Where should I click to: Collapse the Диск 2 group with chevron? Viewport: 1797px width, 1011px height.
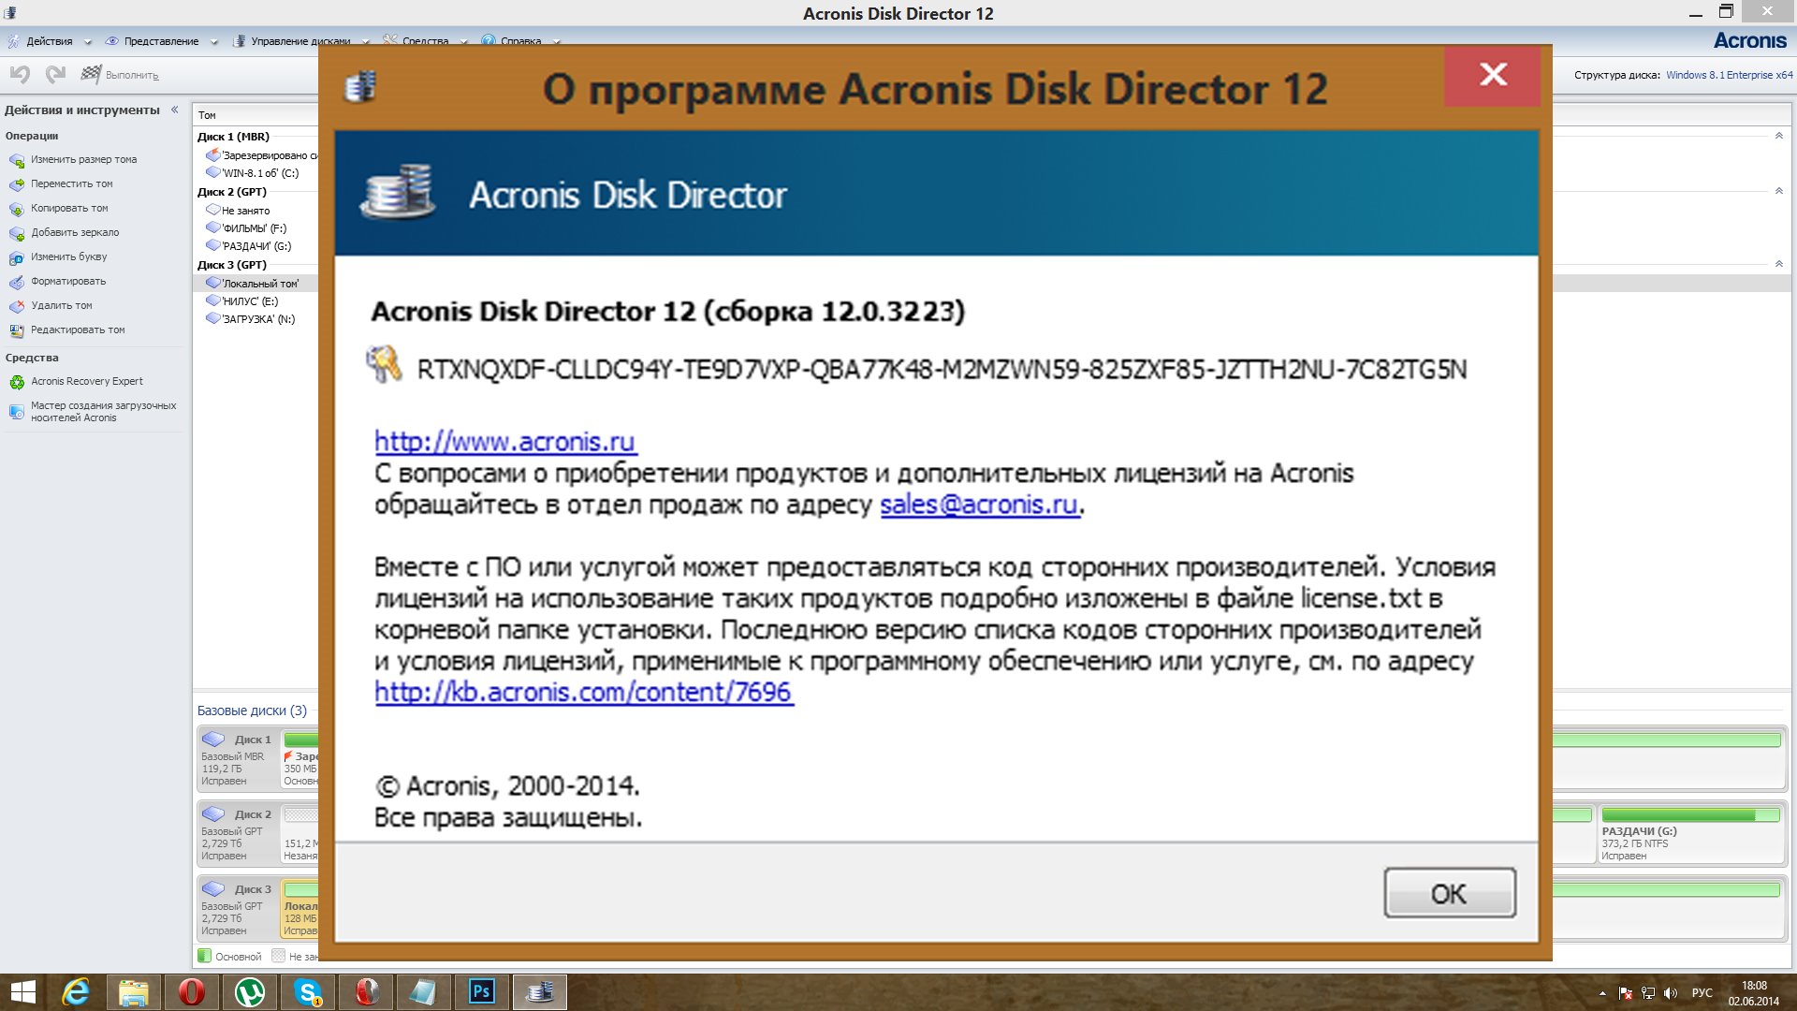1778,192
